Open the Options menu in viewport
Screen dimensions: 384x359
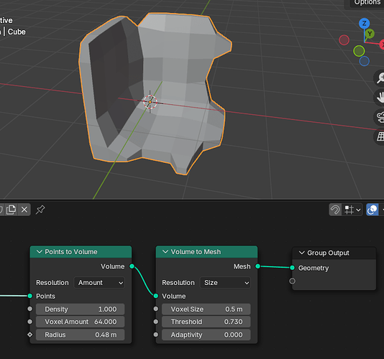coord(367,3)
